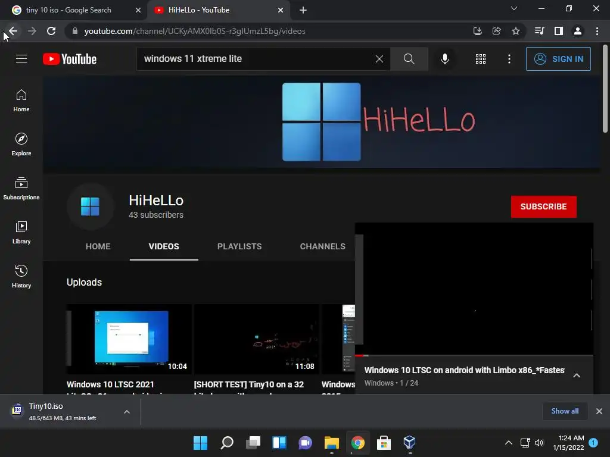Click the magnifier search button
This screenshot has height=457, width=610.
point(409,59)
